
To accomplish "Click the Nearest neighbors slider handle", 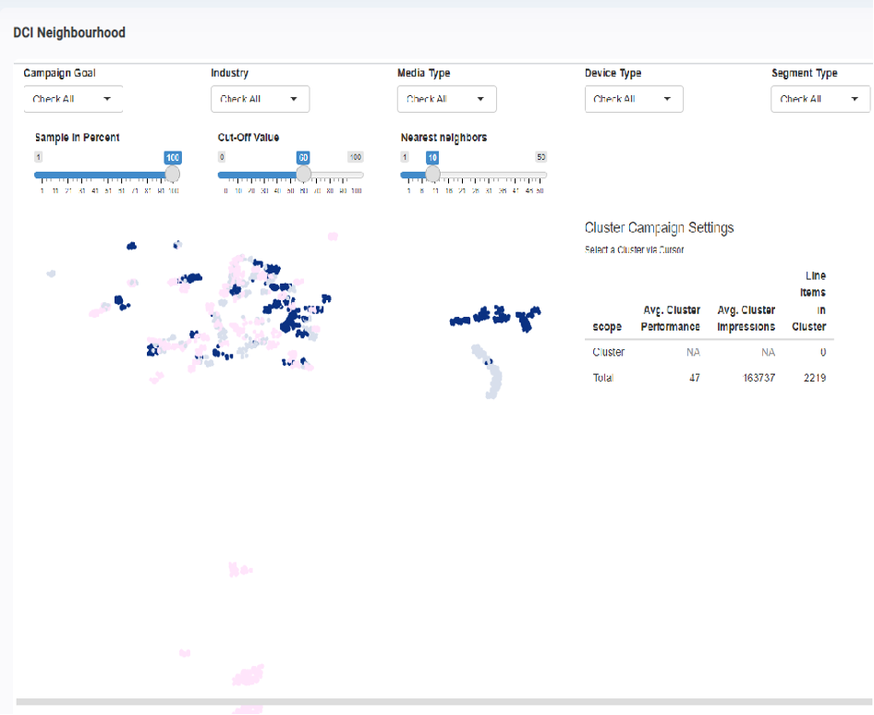I will (431, 174).
